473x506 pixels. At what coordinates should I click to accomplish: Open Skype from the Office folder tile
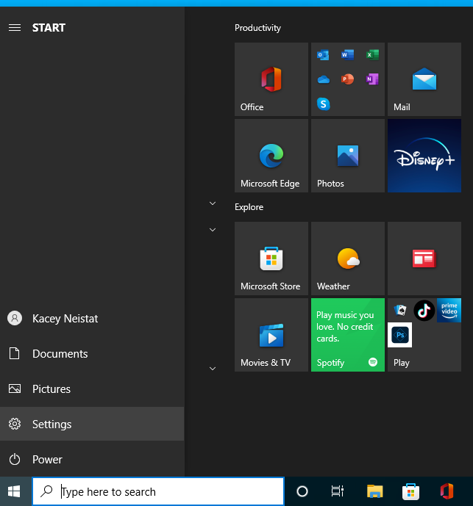[x=324, y=104]
